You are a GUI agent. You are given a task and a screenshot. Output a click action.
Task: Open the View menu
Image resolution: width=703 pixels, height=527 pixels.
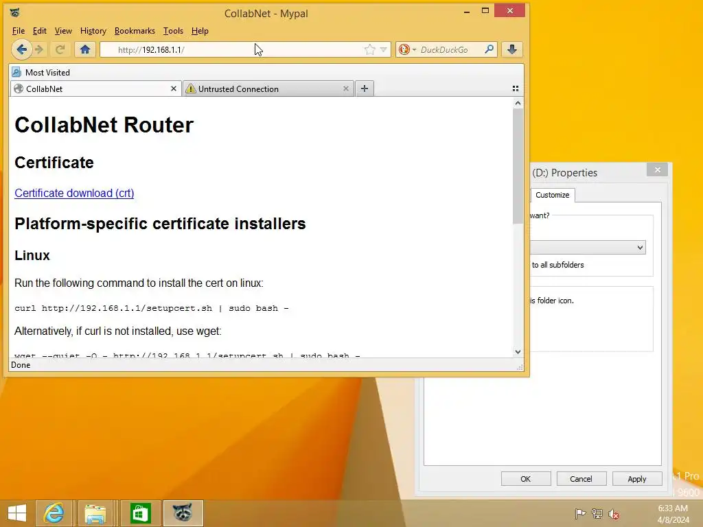pyautogui.click(x=63, y=31)
